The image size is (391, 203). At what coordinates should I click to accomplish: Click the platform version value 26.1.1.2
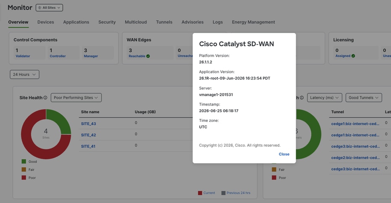205,62
